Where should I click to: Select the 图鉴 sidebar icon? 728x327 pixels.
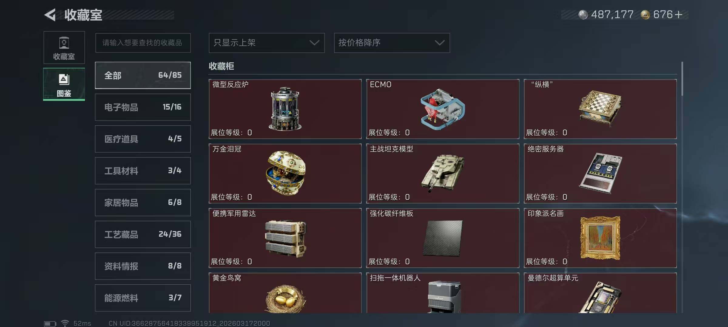(64, 84)
